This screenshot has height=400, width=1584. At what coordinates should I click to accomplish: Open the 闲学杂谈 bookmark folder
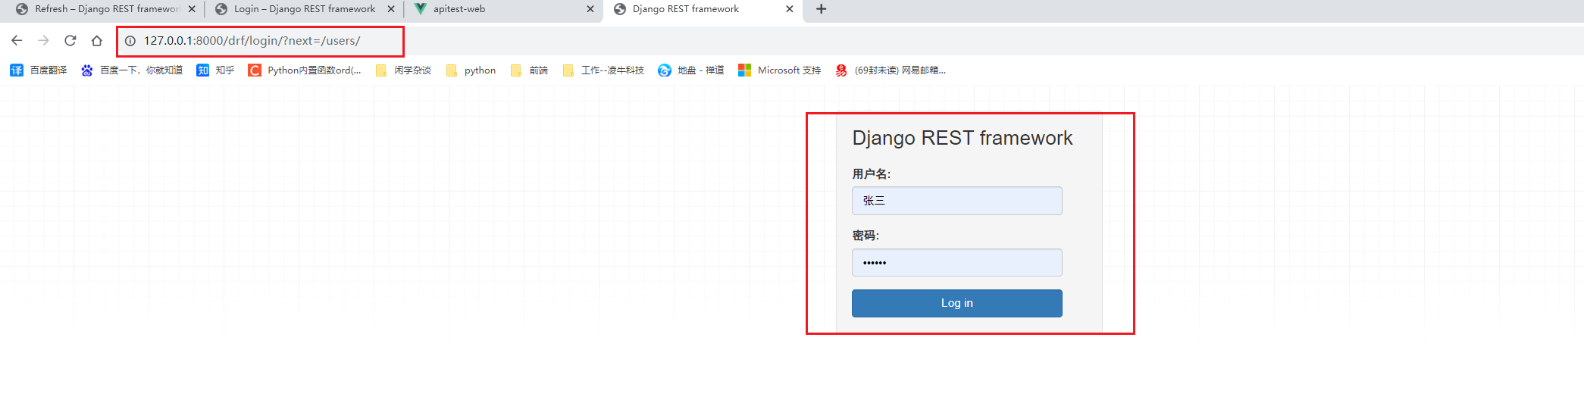[x=403, y=70]
